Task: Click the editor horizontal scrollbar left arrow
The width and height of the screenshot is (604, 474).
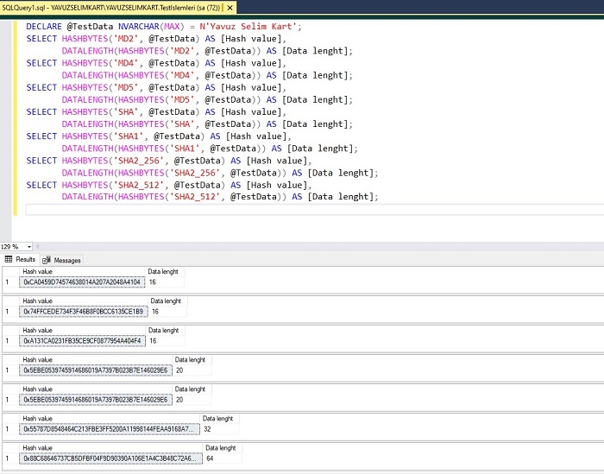Action: pyautogui.click(x=37, y=246)
